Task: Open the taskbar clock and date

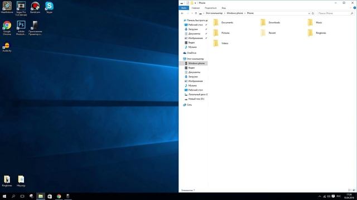Action: (x=349, y=196)
